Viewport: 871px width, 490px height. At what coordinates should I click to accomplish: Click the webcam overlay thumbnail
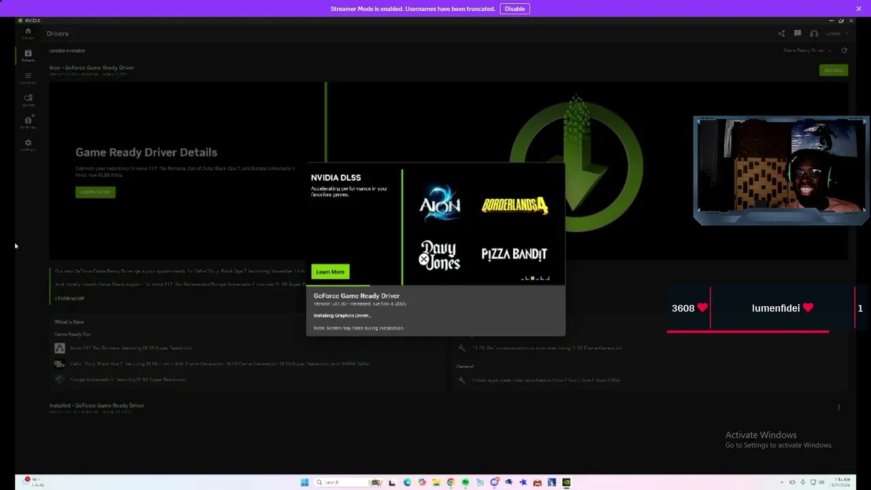click(780, 170)
